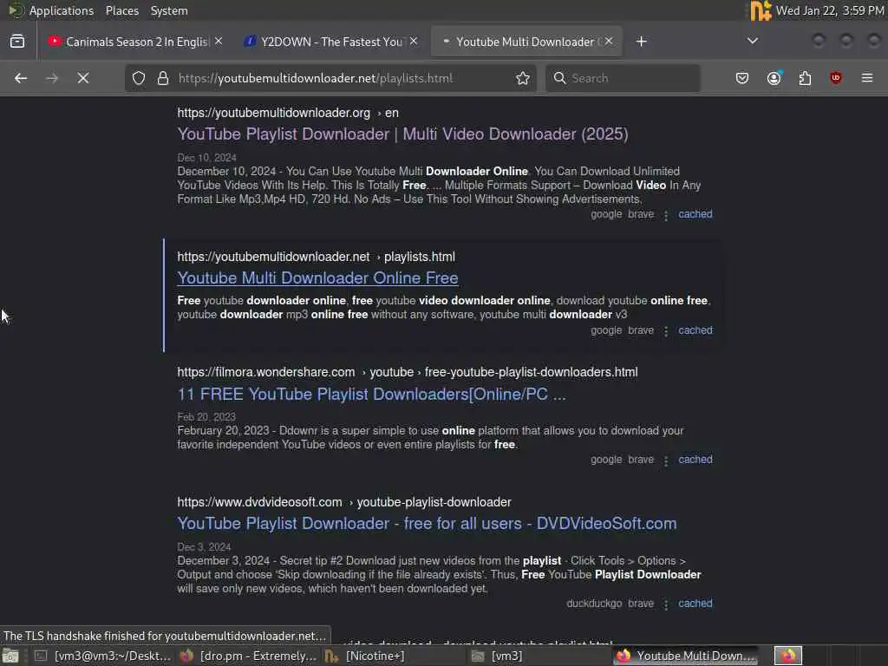Switch to dro.pm Firefox window in taskbar
The image size is (888, 666).
248,656
